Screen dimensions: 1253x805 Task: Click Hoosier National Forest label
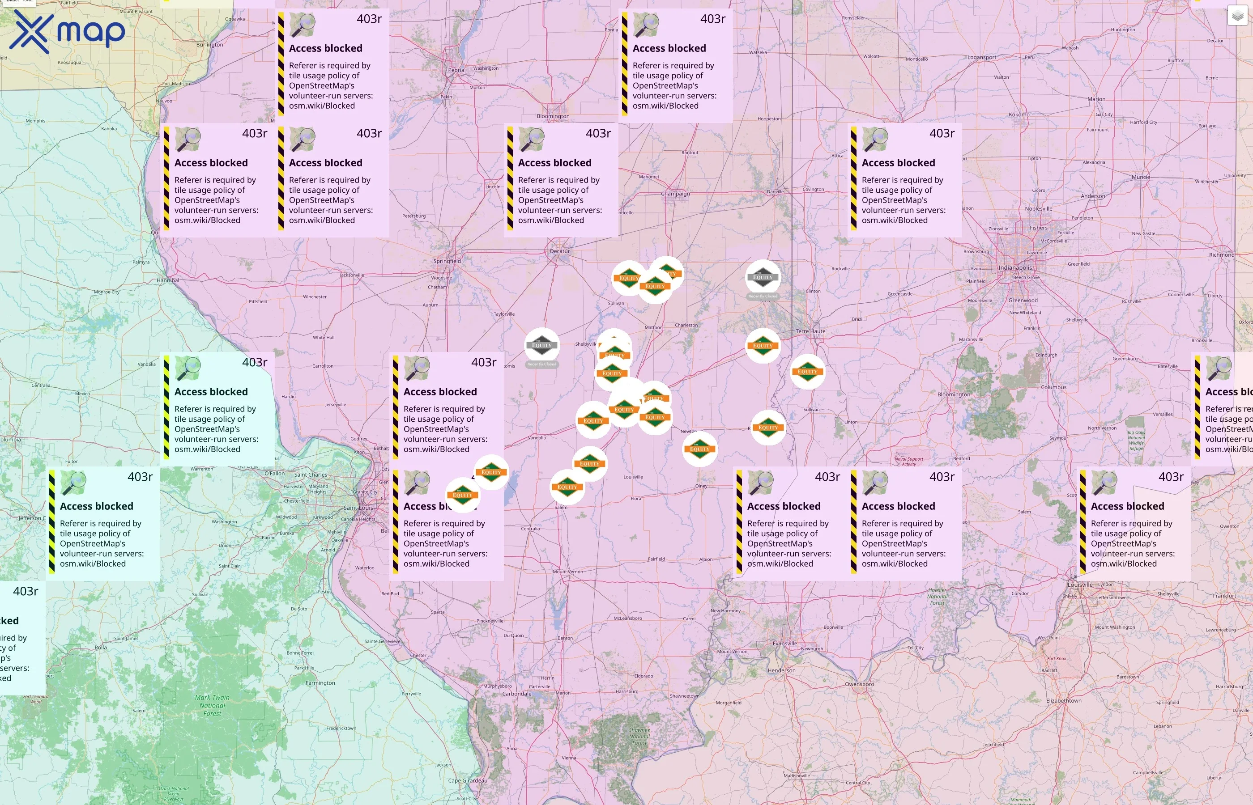tap(937, 597)
